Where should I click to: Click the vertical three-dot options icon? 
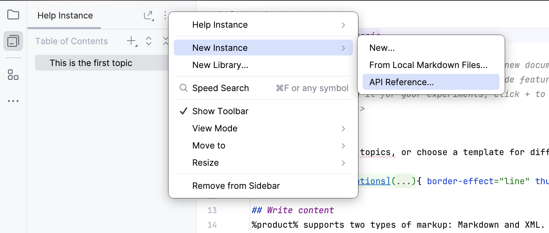[165, 15]
